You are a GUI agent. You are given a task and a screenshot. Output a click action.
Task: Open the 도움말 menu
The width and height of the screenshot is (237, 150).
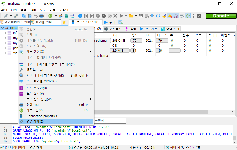pyautogui.click(x=64, y=10)
